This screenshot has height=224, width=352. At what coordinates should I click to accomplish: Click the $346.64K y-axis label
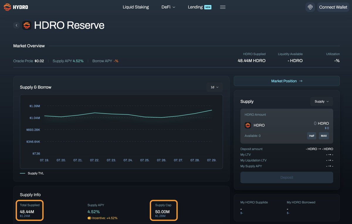pyautogui.click(x=33, y=142)
